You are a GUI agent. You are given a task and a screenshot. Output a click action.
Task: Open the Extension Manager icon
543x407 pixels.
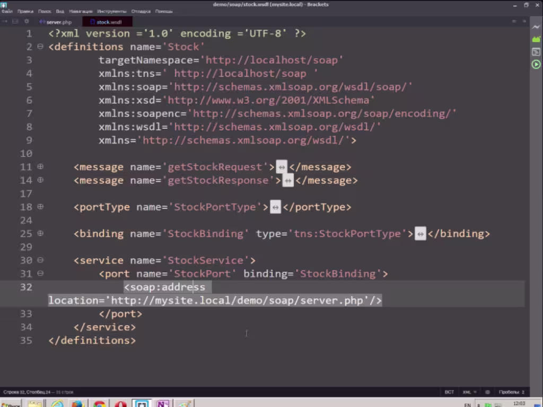click(536, 39)
